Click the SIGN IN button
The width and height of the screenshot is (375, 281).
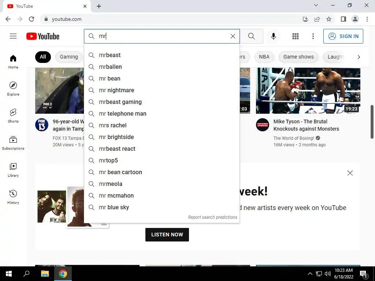tap(343, 36)
